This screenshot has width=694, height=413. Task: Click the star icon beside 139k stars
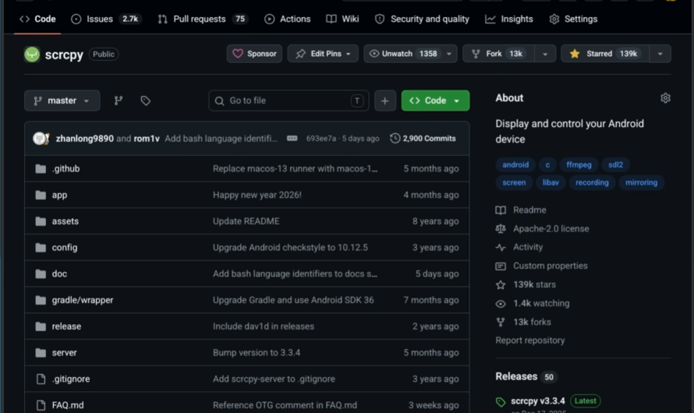tap(501, 284)
